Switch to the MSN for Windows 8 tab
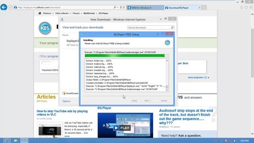 tap(145, 8)
